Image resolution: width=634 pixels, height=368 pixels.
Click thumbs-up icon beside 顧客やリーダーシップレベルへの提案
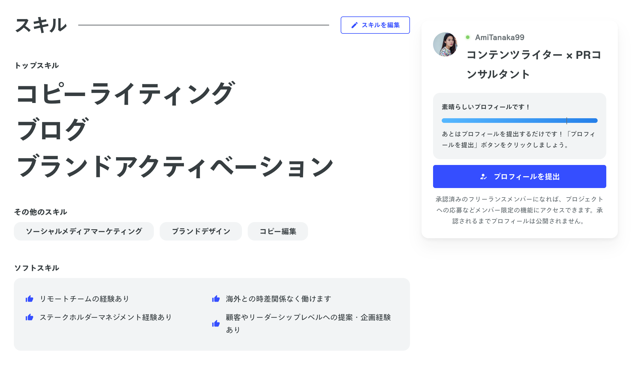pos(216,324)
